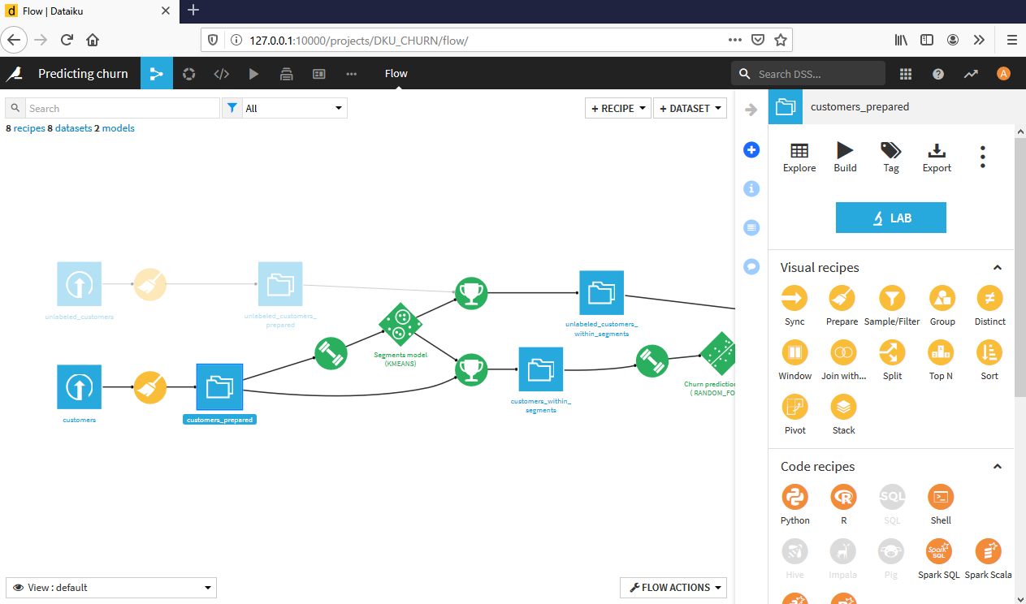Click the LAB button
Screen dimensions: 1026x604
coord(890,218)
